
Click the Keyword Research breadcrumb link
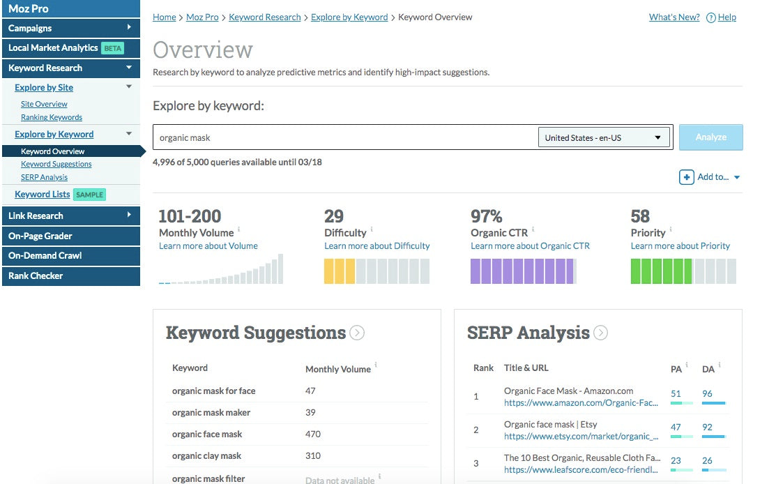265,17
